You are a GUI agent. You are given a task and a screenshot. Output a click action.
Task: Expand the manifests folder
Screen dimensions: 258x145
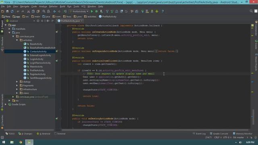click(x=9, y=29)
